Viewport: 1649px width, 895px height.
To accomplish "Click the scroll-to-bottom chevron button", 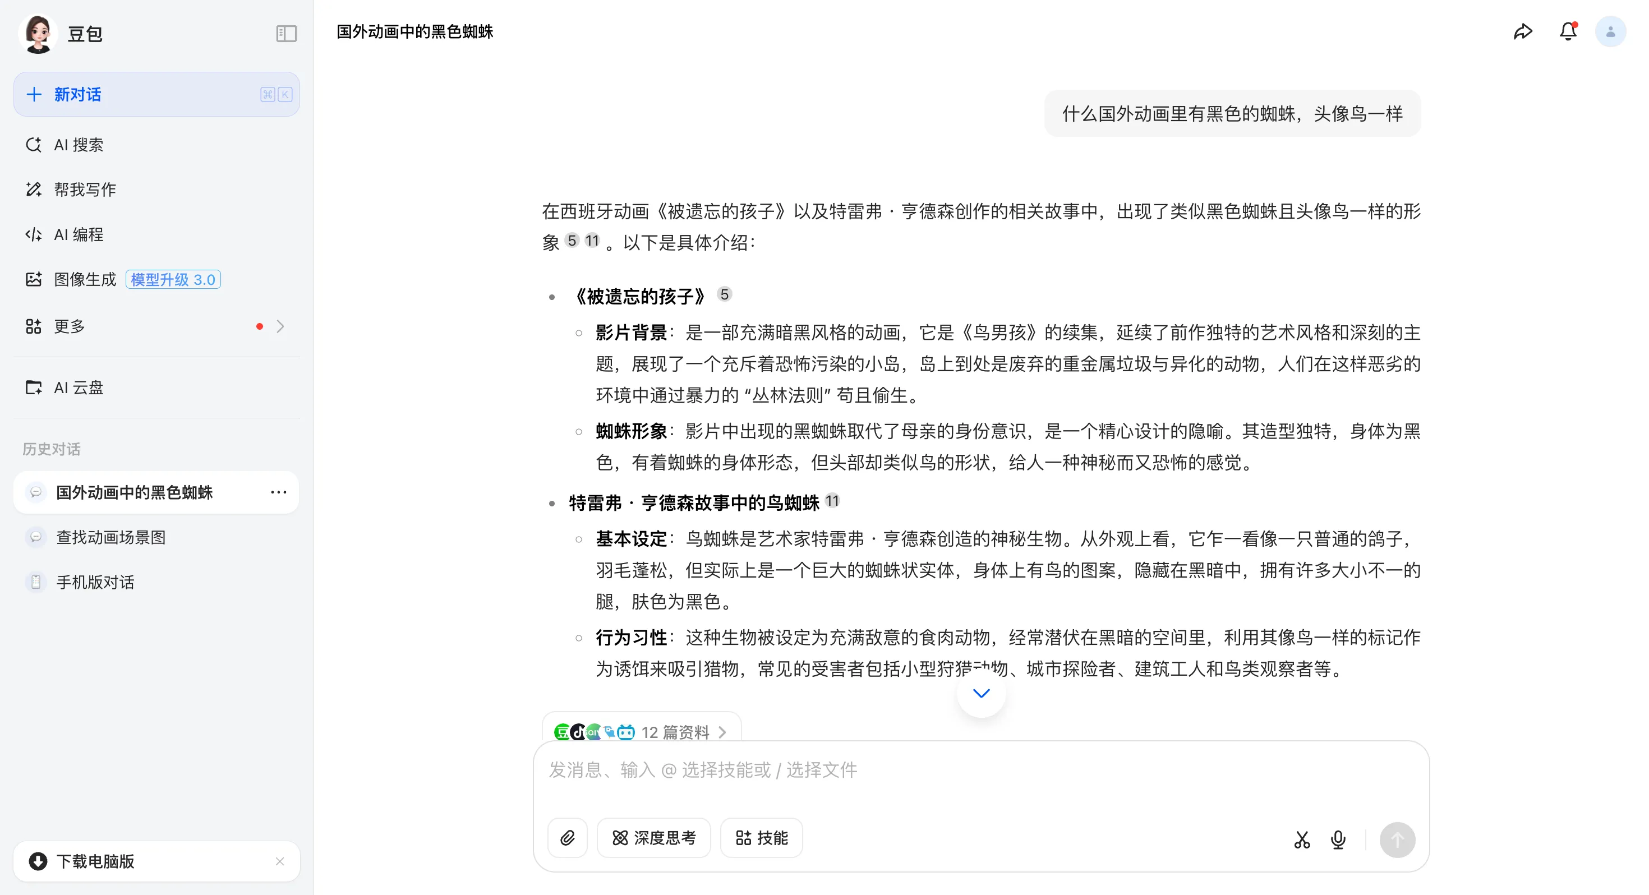I will pyautogui.click(x=980, y=693).
